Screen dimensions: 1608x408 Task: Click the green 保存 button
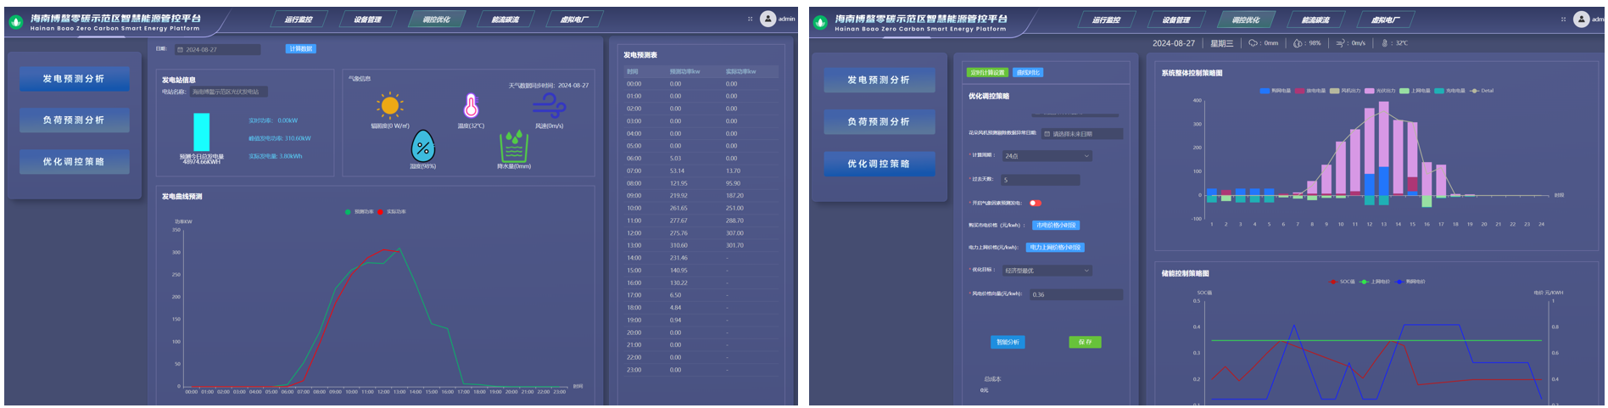[x=1085, y=342]
